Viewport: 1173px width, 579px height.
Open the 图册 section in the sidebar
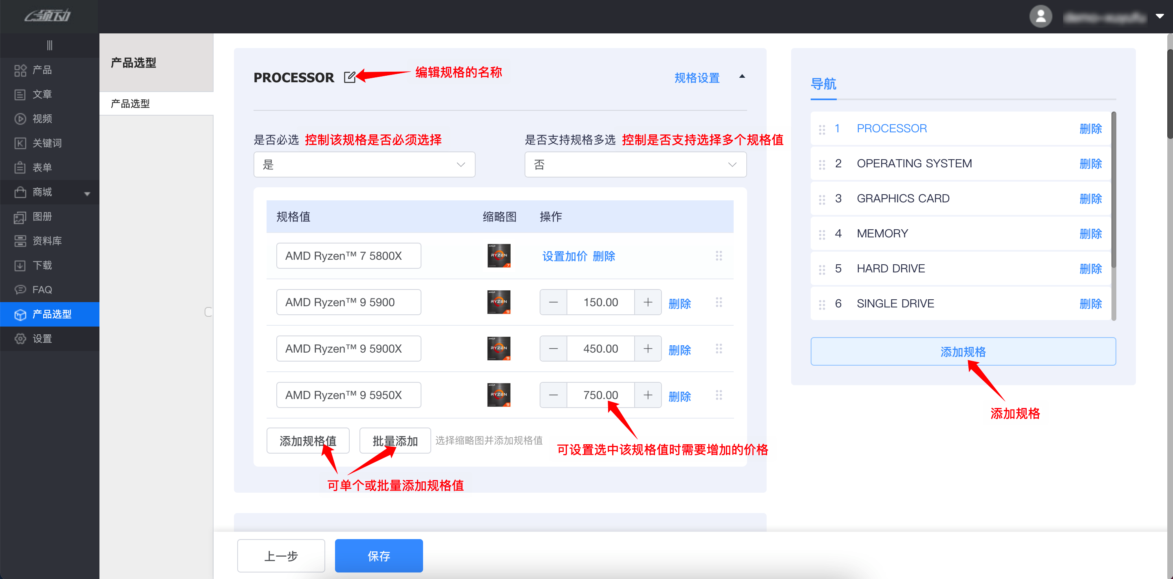(x=42, y=217)
